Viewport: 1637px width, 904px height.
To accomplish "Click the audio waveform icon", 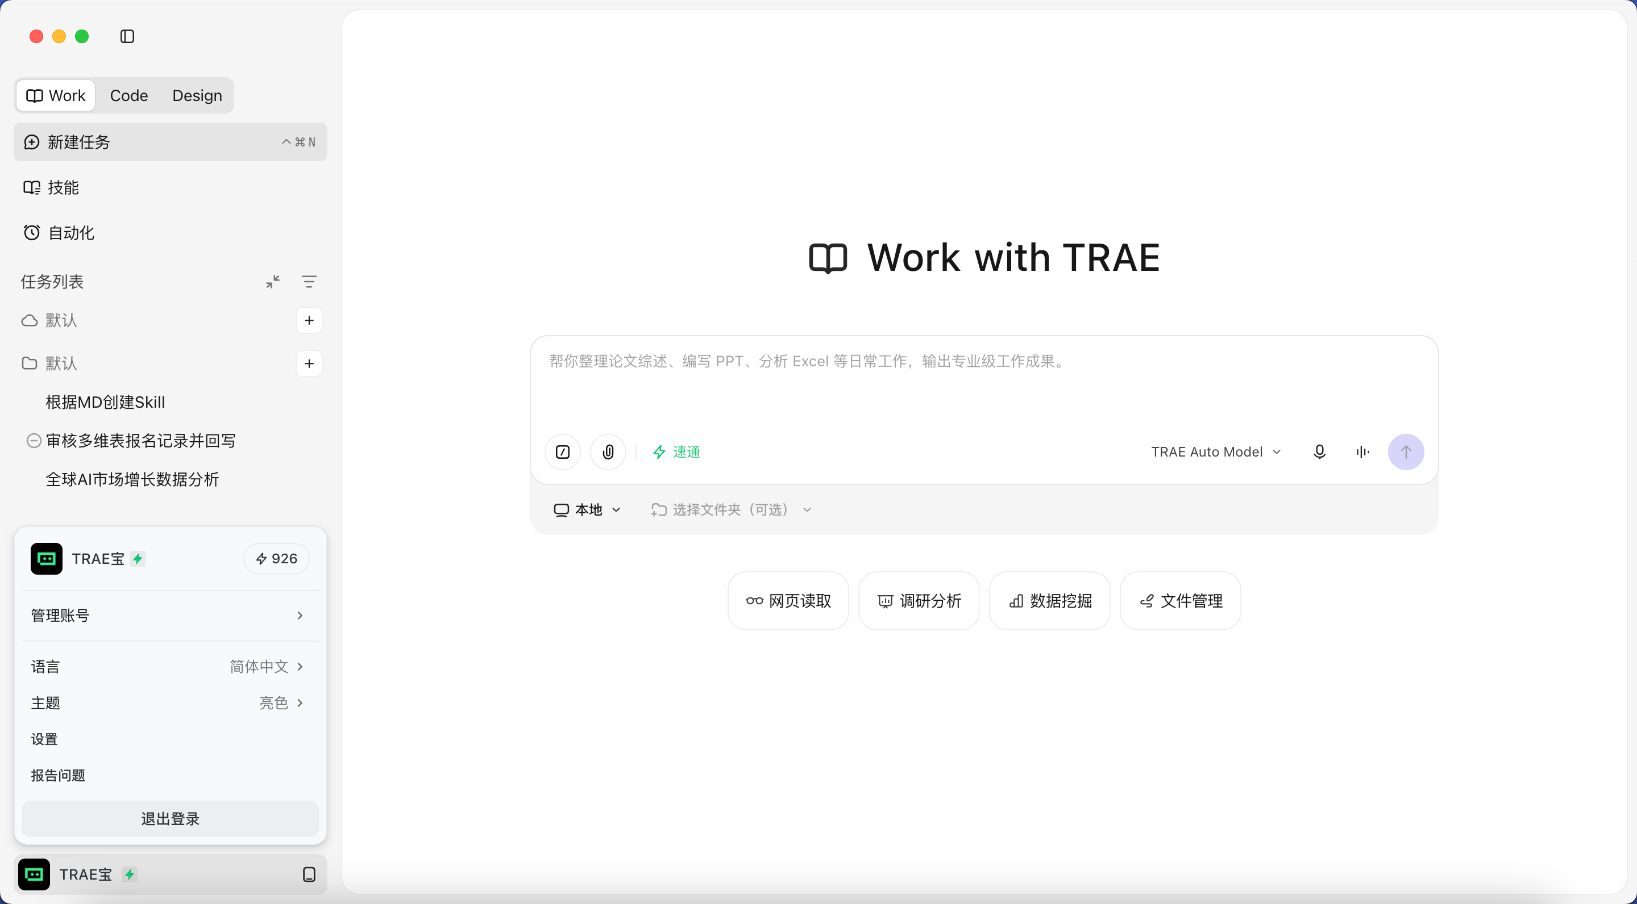I will [x=1362, y=452].
